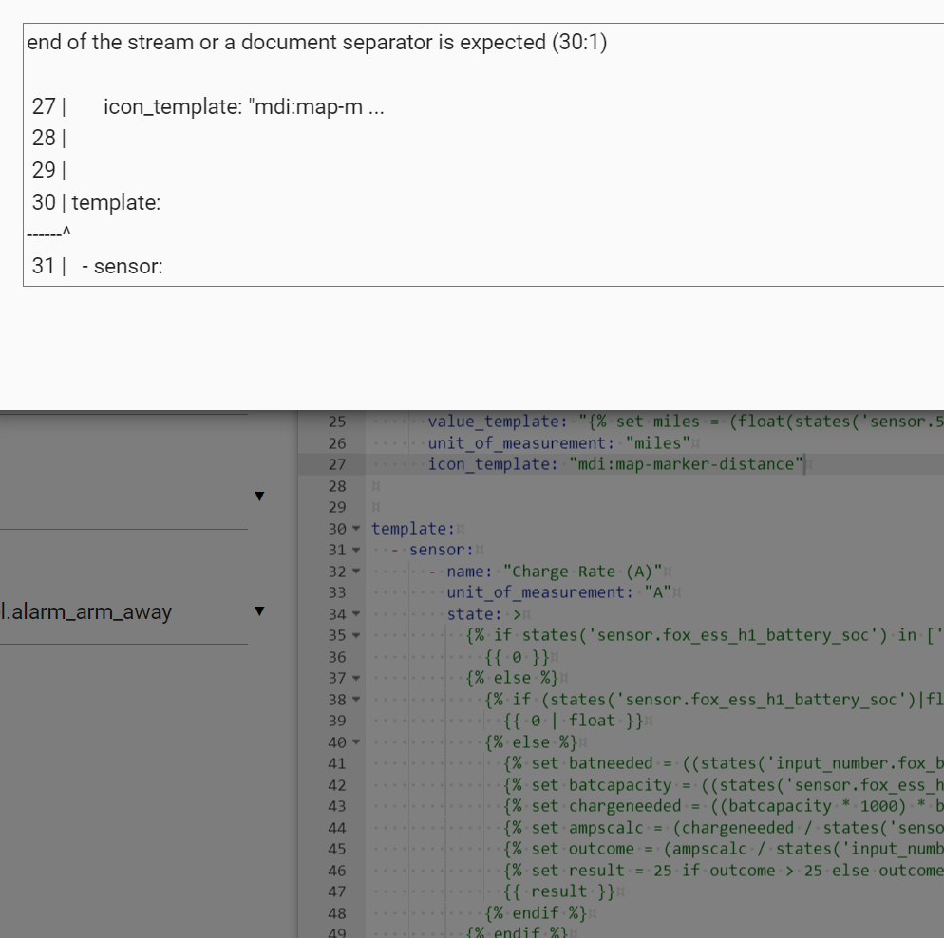Fold the sensor: section at line 31
The width and height of the screenshot is (944, 938).
[357, 550]
